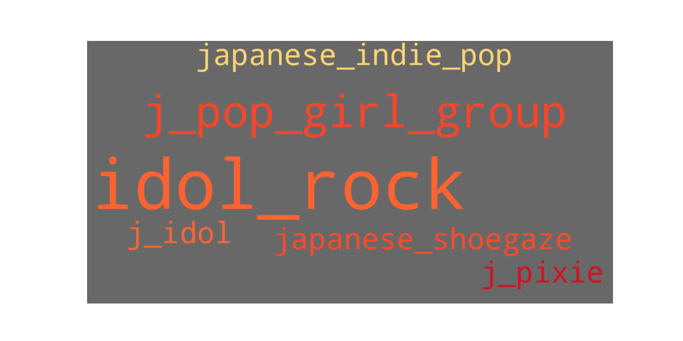
Task: Select the red j_pixie label
Action: [x=542, y=275]
